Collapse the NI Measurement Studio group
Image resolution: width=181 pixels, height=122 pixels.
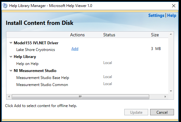click(11, 71)
